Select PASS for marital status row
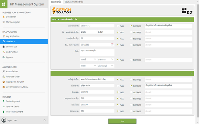 point(118,111)
